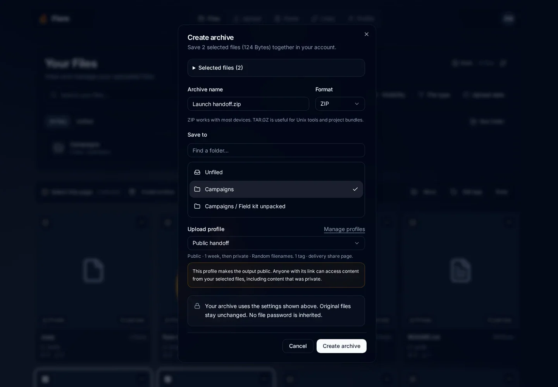Follow the Manage profiles link
The height and width of the screenshot is (387, 558).
point(344,229)
